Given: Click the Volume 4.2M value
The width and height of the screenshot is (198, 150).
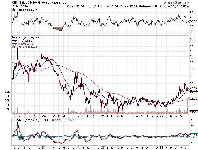Looking at the screenshot, I should click(148, 6).
